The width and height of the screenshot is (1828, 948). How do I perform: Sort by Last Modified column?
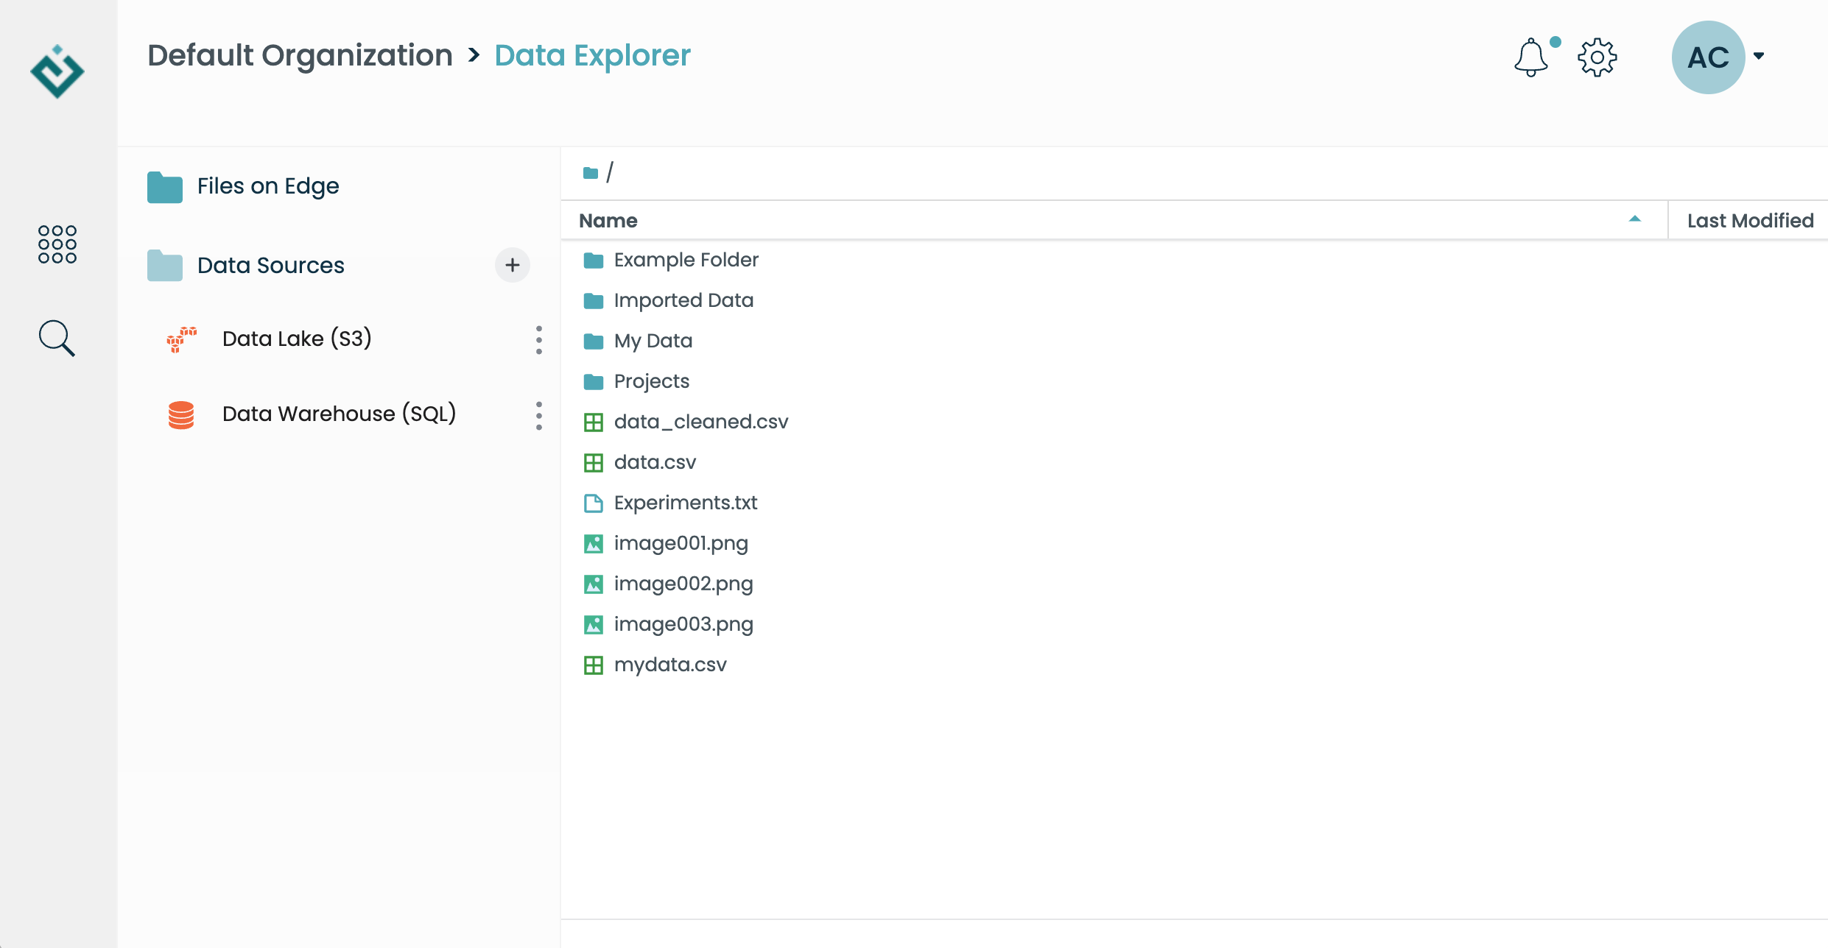click(x=1751, y=221)
